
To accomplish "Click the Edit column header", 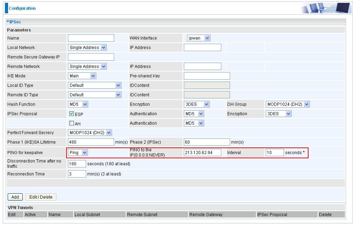I will click(x=12, y=215).
